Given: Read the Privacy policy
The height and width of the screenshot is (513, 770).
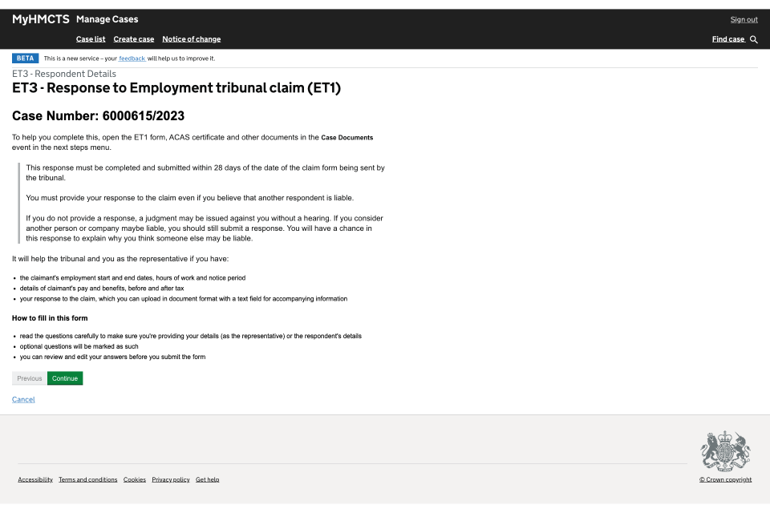Looking at the screenshot, I should point(171,479).
